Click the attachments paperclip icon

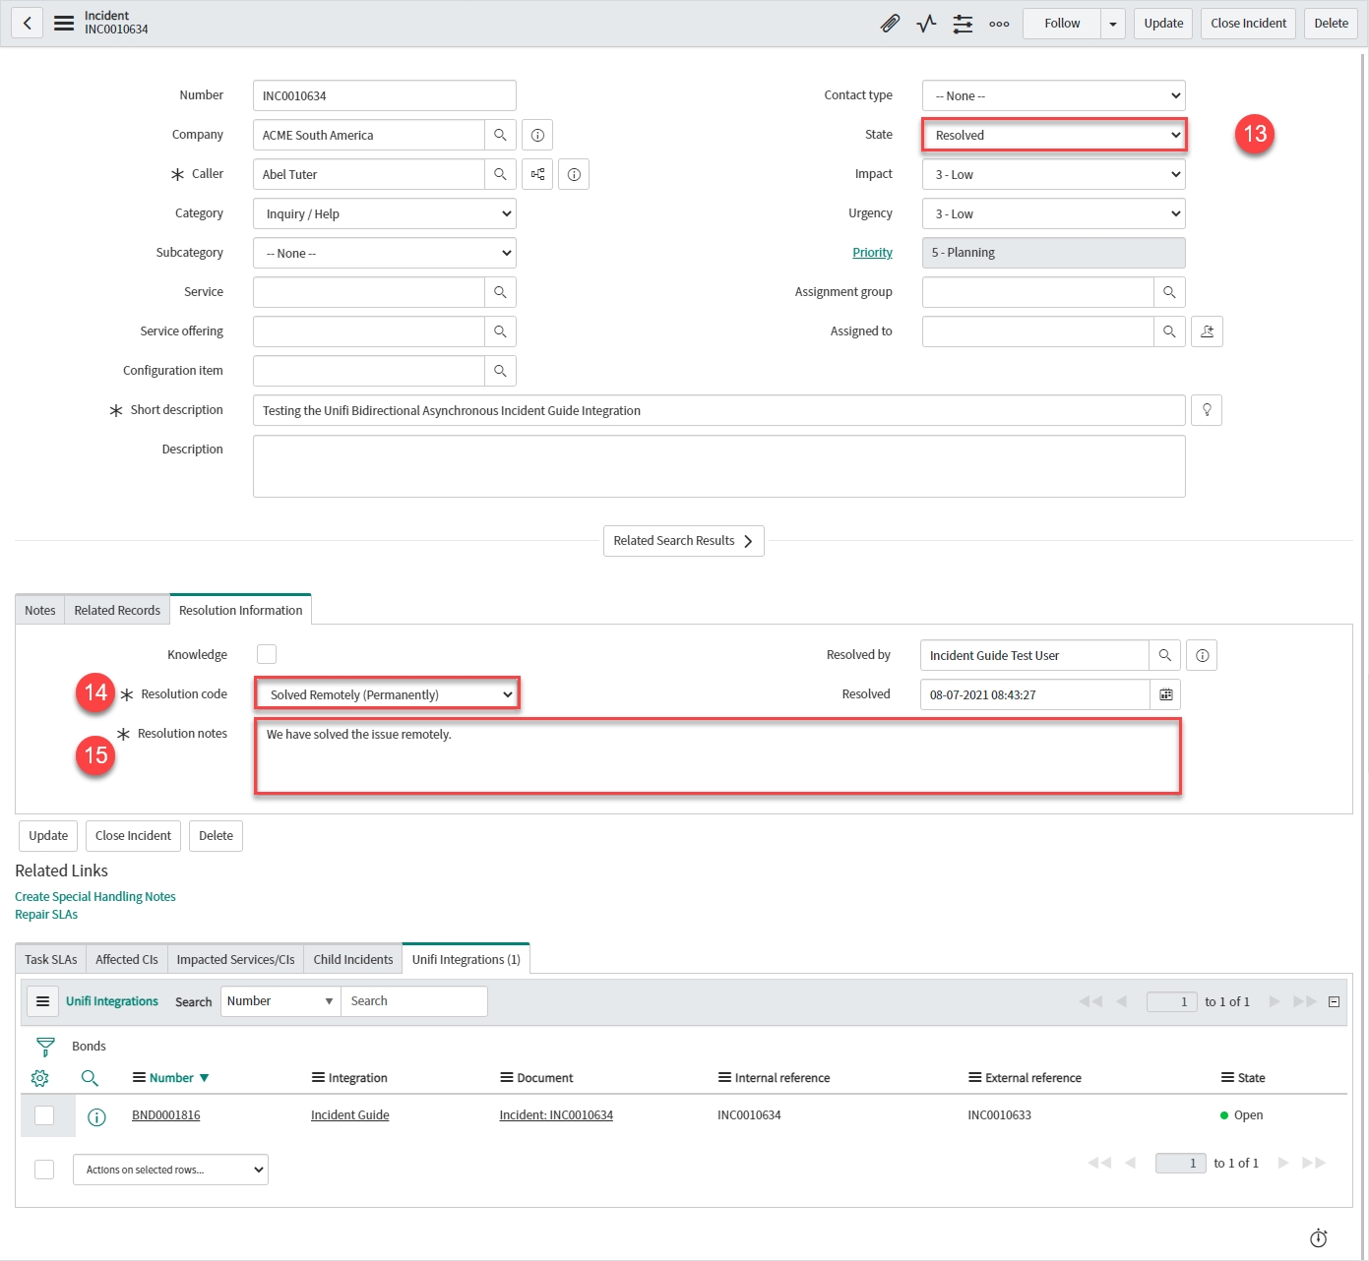[x=890, y=24]
